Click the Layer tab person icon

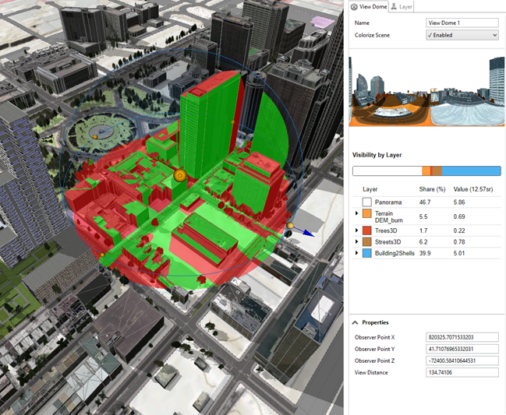[394, 6]
